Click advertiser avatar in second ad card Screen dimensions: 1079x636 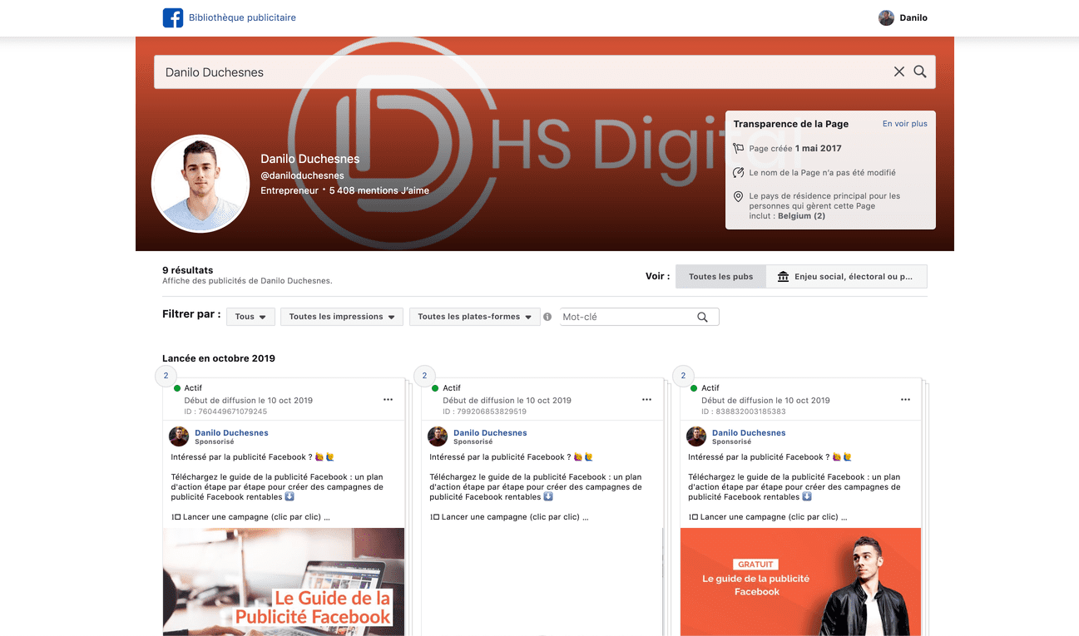[x=438, y=436]
